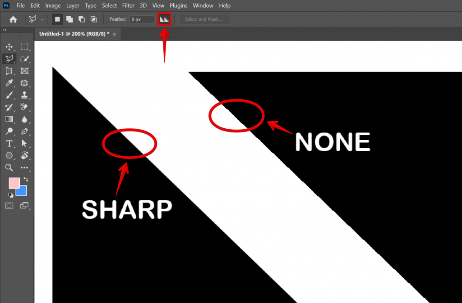
Task: Select Subtract from selection mode
Action: [82, 19]
